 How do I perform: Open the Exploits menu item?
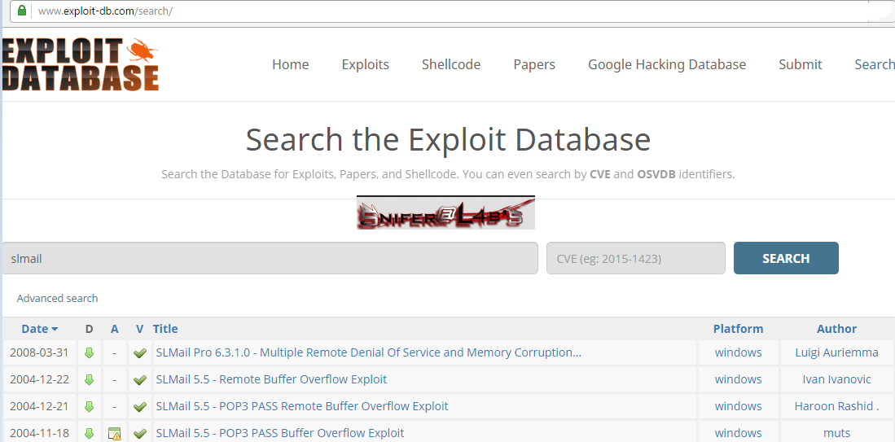(x=366, y=64)
